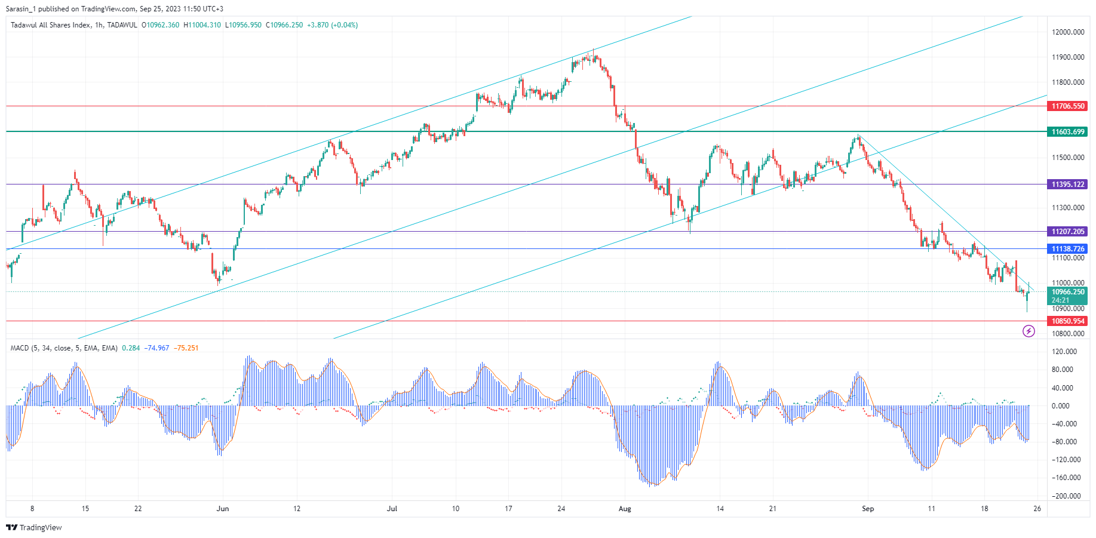The image size is (1096, 538).
Task: Click the date label 22 on time axis
Action: point(138,509)
